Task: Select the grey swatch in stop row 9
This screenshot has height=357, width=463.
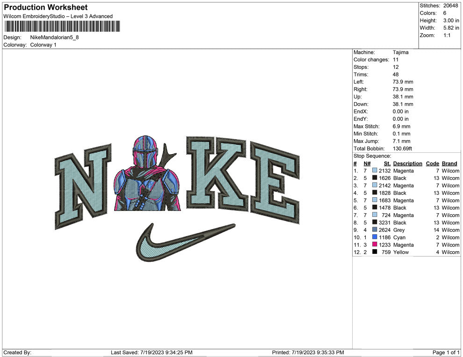Action: 375,230
